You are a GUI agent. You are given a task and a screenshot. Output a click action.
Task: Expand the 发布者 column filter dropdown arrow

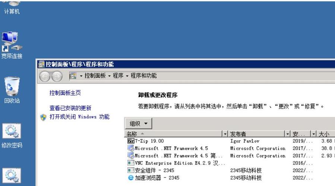coord(287,134)
